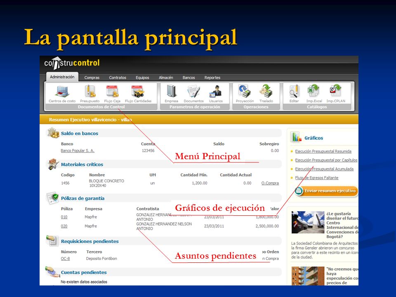This screenshot has height=297, width=396.
Task: Open póliza 010 link
Action: [64, 217]
